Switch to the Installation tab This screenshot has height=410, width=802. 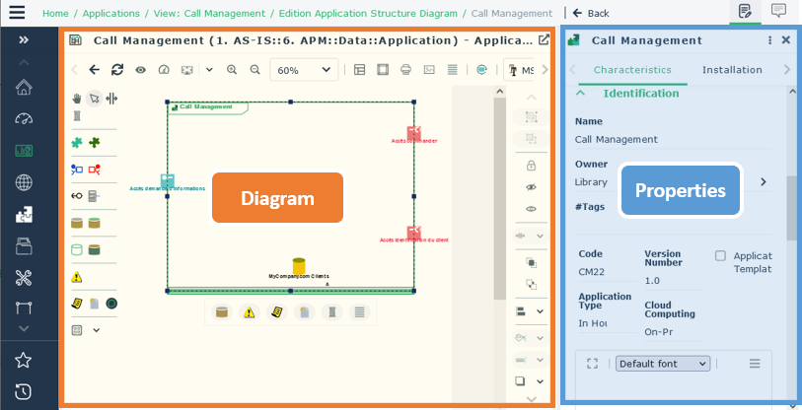click(x=731, y=70)
